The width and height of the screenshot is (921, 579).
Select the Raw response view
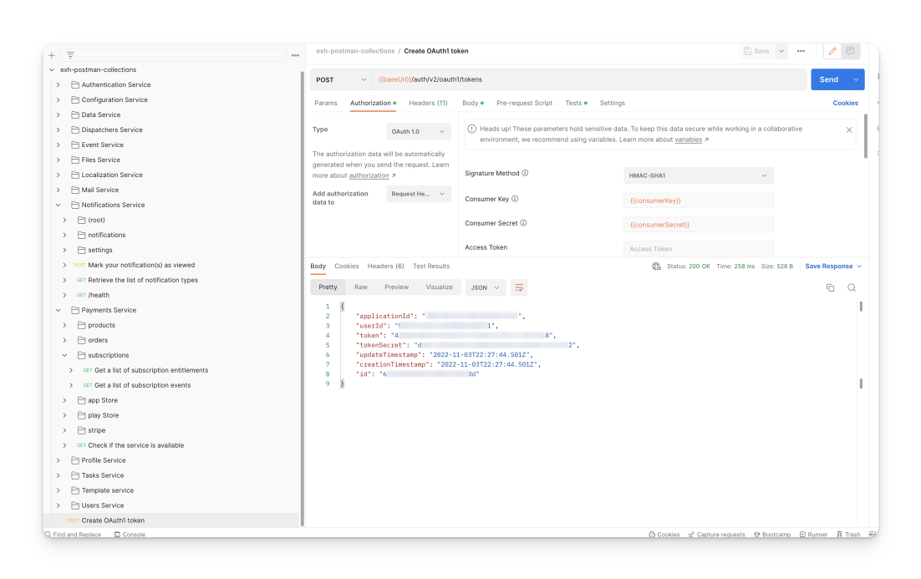point(360,287)
